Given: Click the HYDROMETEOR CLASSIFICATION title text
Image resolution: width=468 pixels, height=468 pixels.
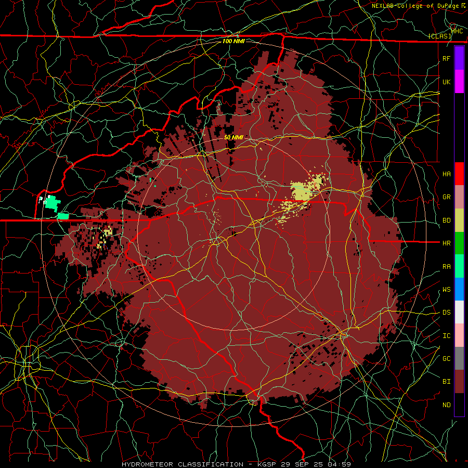Looking at the screenshot, I should [x=183, y=464].
